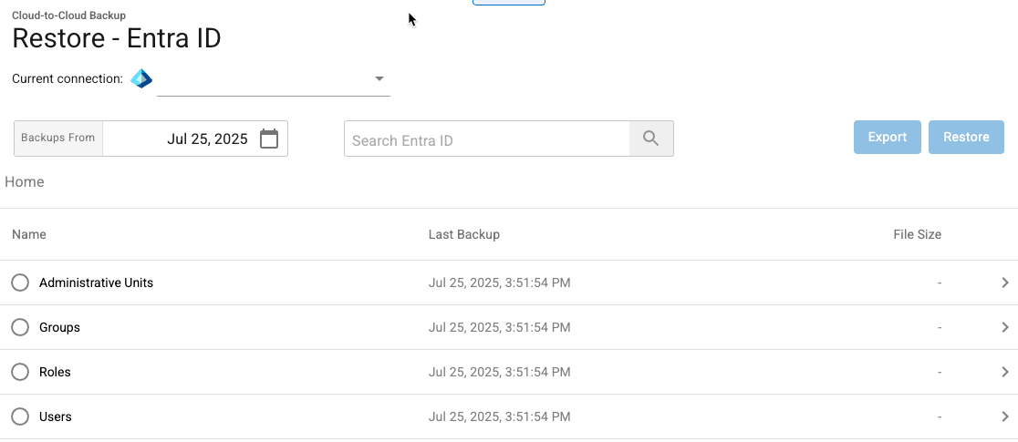
Task: Click the Entra ID connection logo icon
Action: click(x=140, y=79)
